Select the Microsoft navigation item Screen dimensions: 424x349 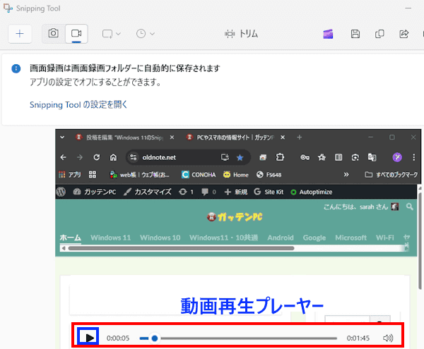coord(351,238)
